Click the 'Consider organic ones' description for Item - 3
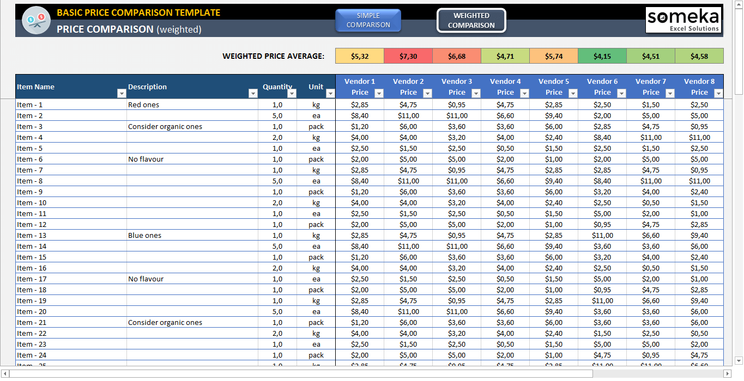This screenshot has height=381, width=744. 164,126
